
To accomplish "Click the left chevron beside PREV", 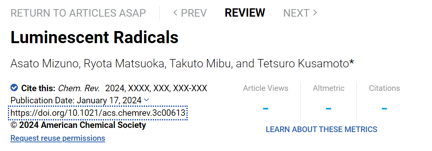I will pos(175,12).
